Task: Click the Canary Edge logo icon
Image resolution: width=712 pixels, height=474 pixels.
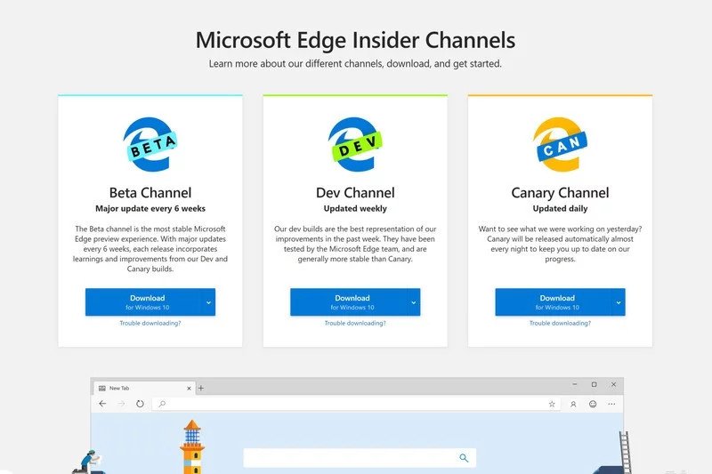Action: tap(560, 144)
